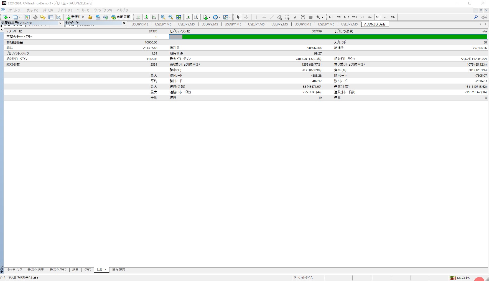Select the M1 timeframe
The width and height of the screenshot is (489, 281).
click(x=331, y=17)
